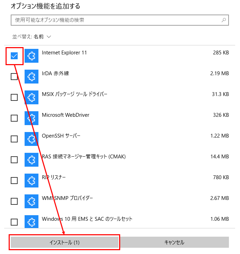This screenshot has height=254, width=240.
Task: Check the RIP リスナー checkbox
Action: (x=14, y=181)
